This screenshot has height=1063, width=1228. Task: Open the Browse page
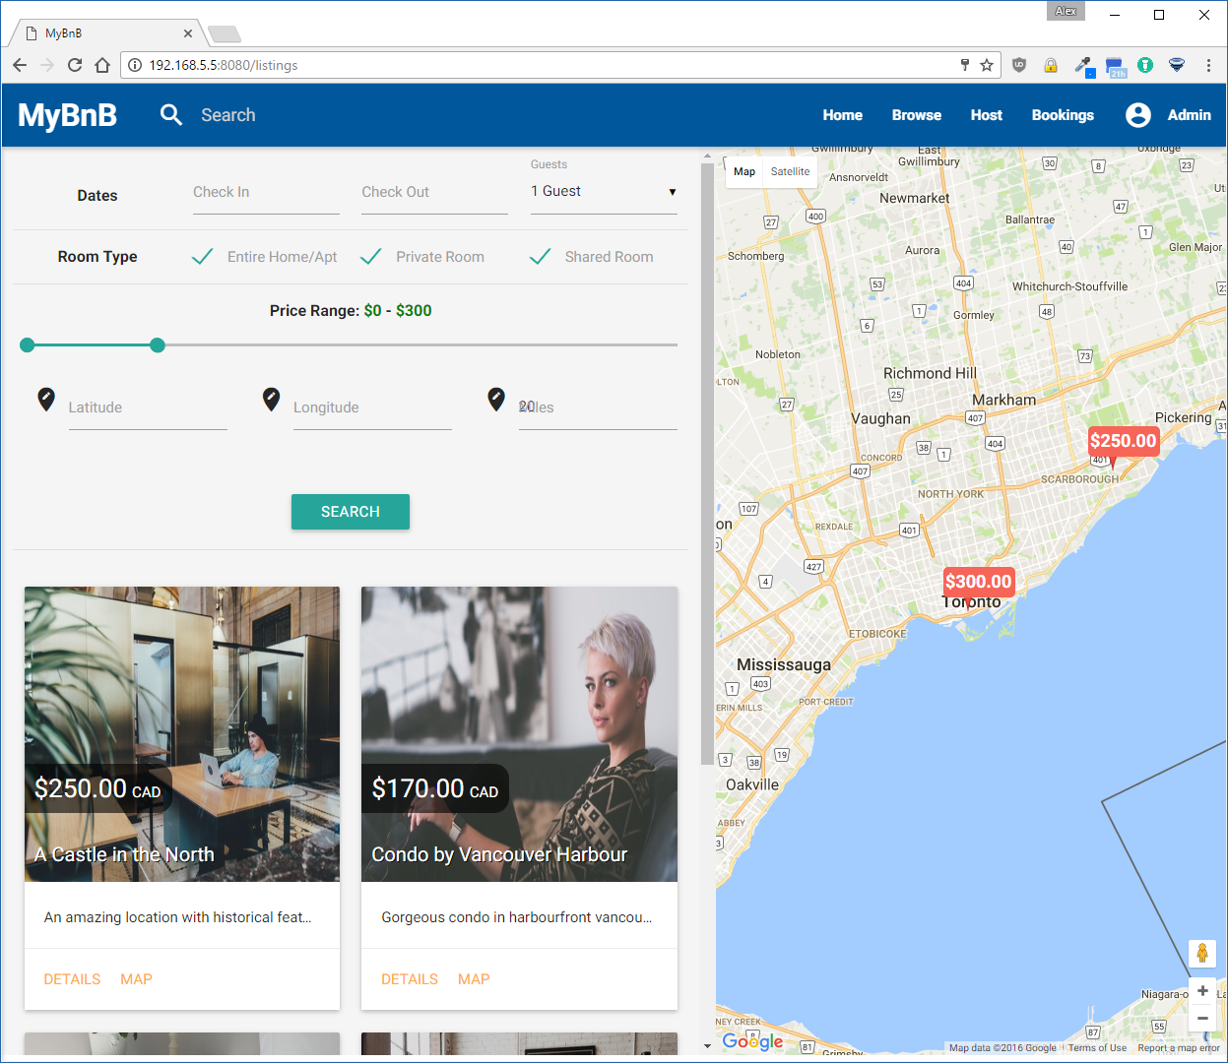[x=917, y=115]
